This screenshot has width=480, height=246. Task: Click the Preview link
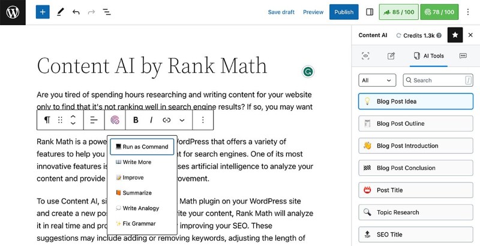313,12
